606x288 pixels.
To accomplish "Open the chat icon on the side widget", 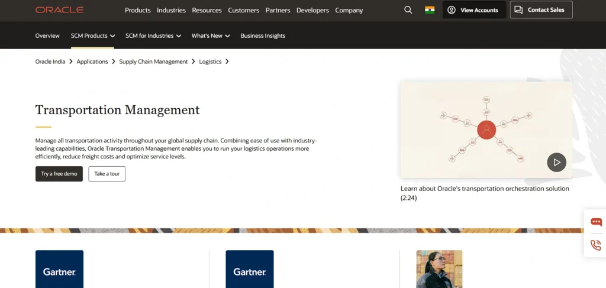I will 596,222.
